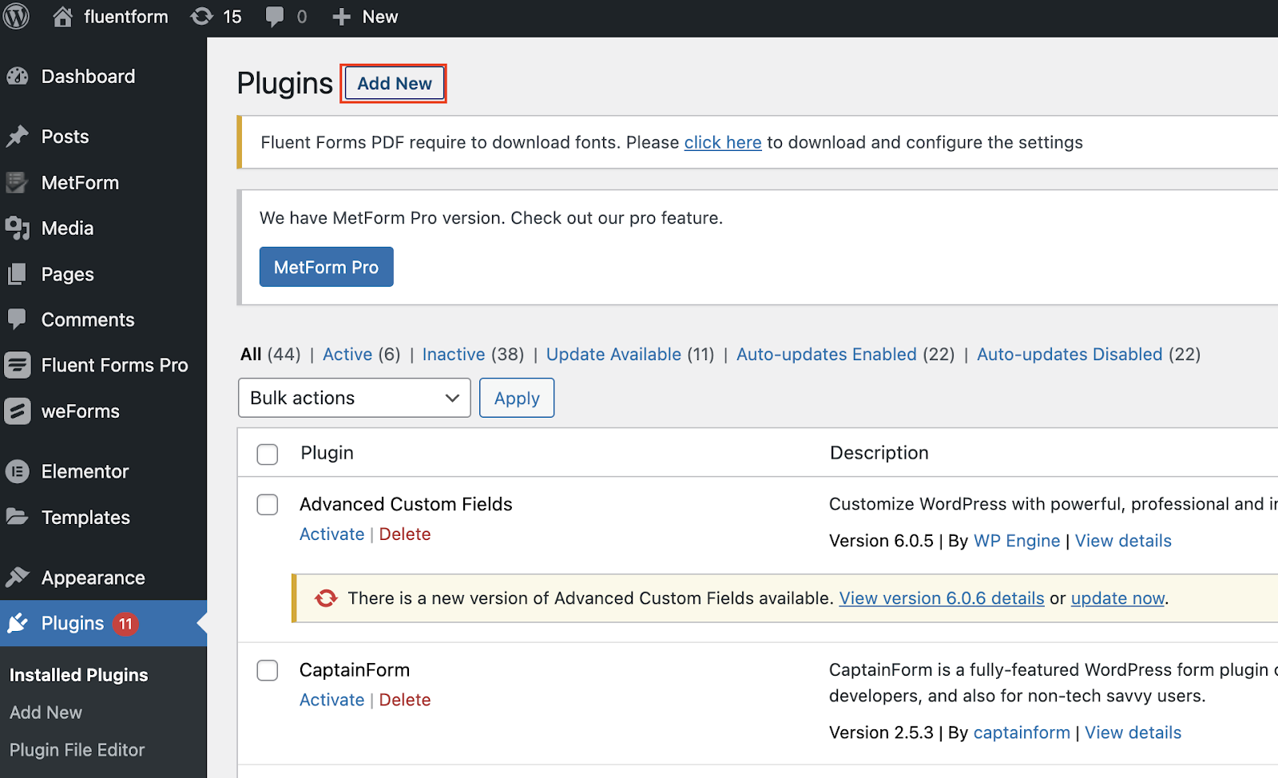Check the select-all Plugin header checkbox
This screenshot has height=778, width=1278.
click(268, 454)
